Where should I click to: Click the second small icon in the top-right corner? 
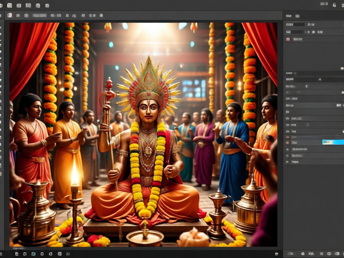pos(334,5)
